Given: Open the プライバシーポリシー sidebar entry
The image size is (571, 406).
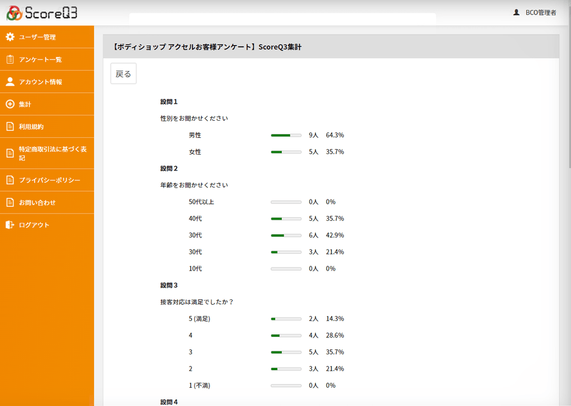Looking at the screenshot, I should 49,180.
